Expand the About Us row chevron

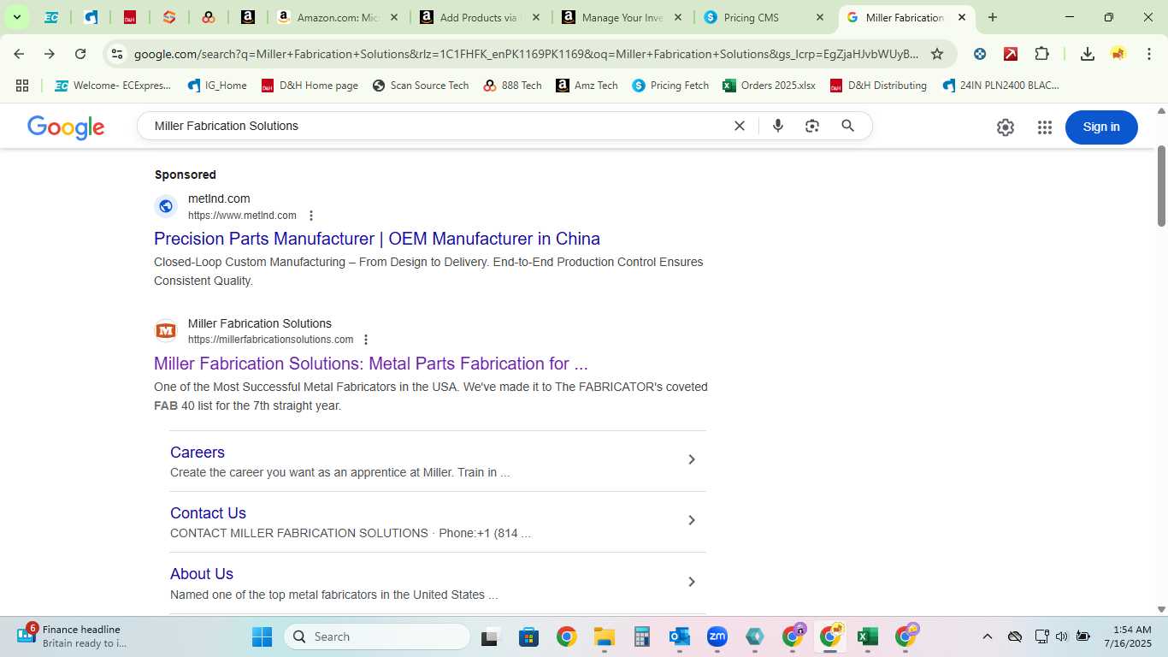tap(692, 583)
